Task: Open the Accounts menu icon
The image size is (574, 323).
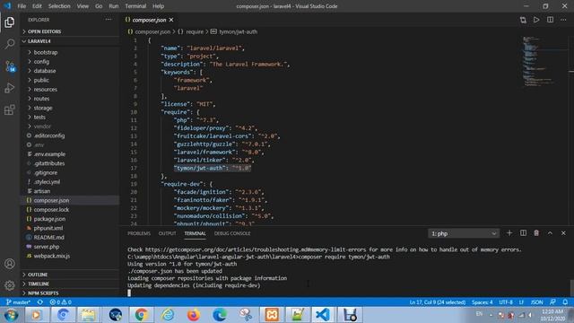Action: [x=10, y=264]
